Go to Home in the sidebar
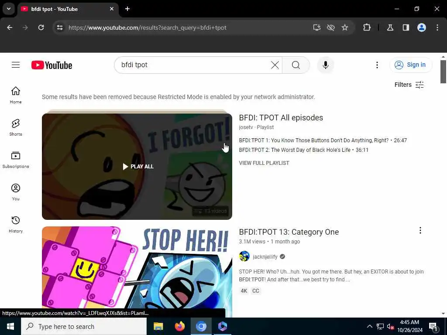Image resolution: width=447 pixels, height=335 pixels. pos(16,95)
